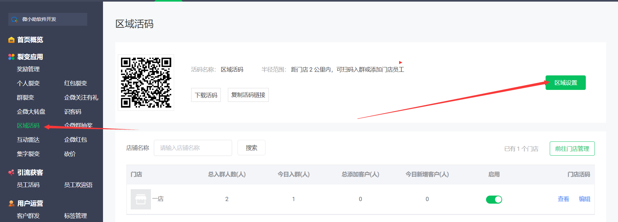The width and height of the screenshot is (618, 222).
Task: Click the 区域活码 page title
Action: coord(135,24)
